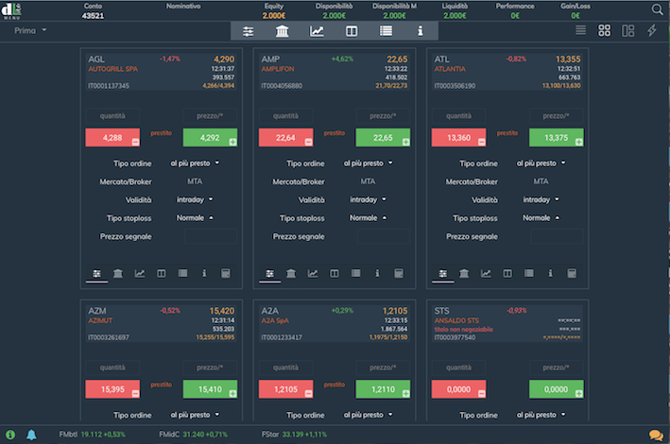Open the main menu logo
The image size is (670, 444).
(11, 10)
